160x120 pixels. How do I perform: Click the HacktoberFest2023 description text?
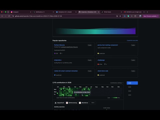point(59,50)
